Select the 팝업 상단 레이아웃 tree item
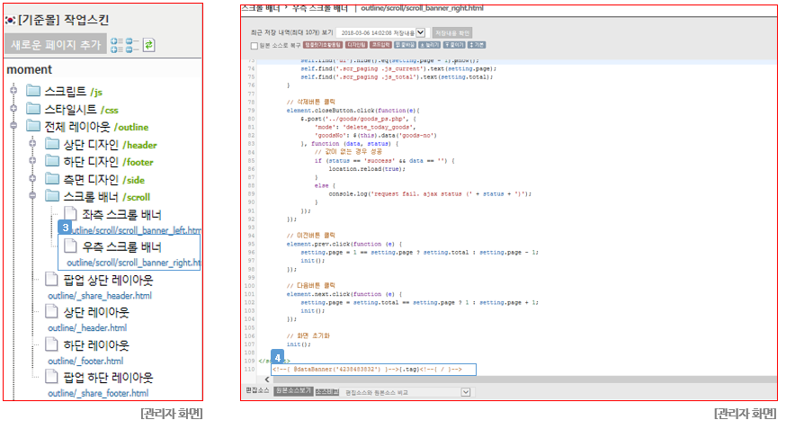This screenshot has height=429, width=795. [x=108, y=280]
